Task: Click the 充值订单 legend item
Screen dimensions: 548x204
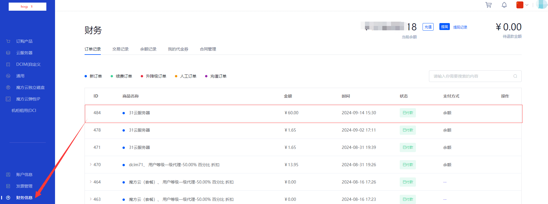Action: [x=216, y=76]
